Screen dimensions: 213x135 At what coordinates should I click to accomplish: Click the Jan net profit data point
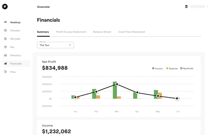tap(75, 97)
